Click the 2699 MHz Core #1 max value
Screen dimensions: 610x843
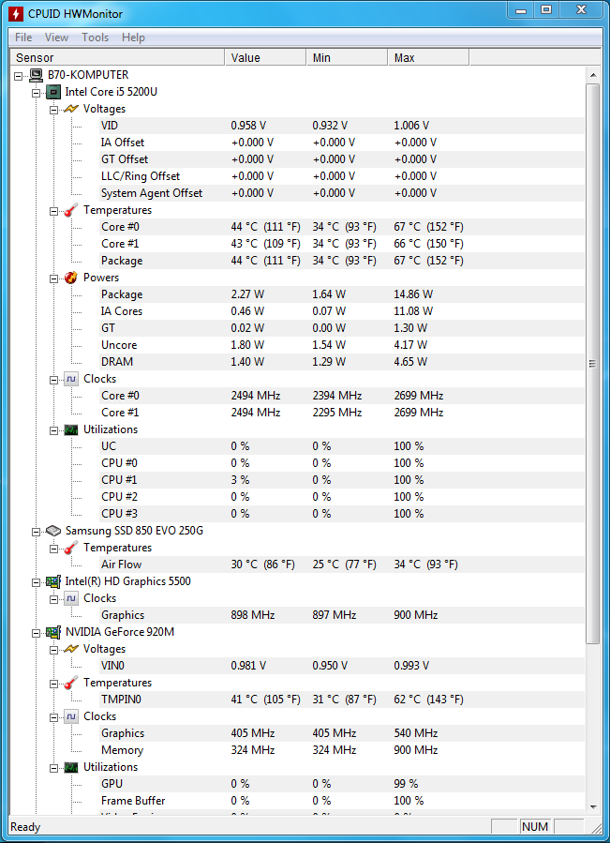pos(418,413)
